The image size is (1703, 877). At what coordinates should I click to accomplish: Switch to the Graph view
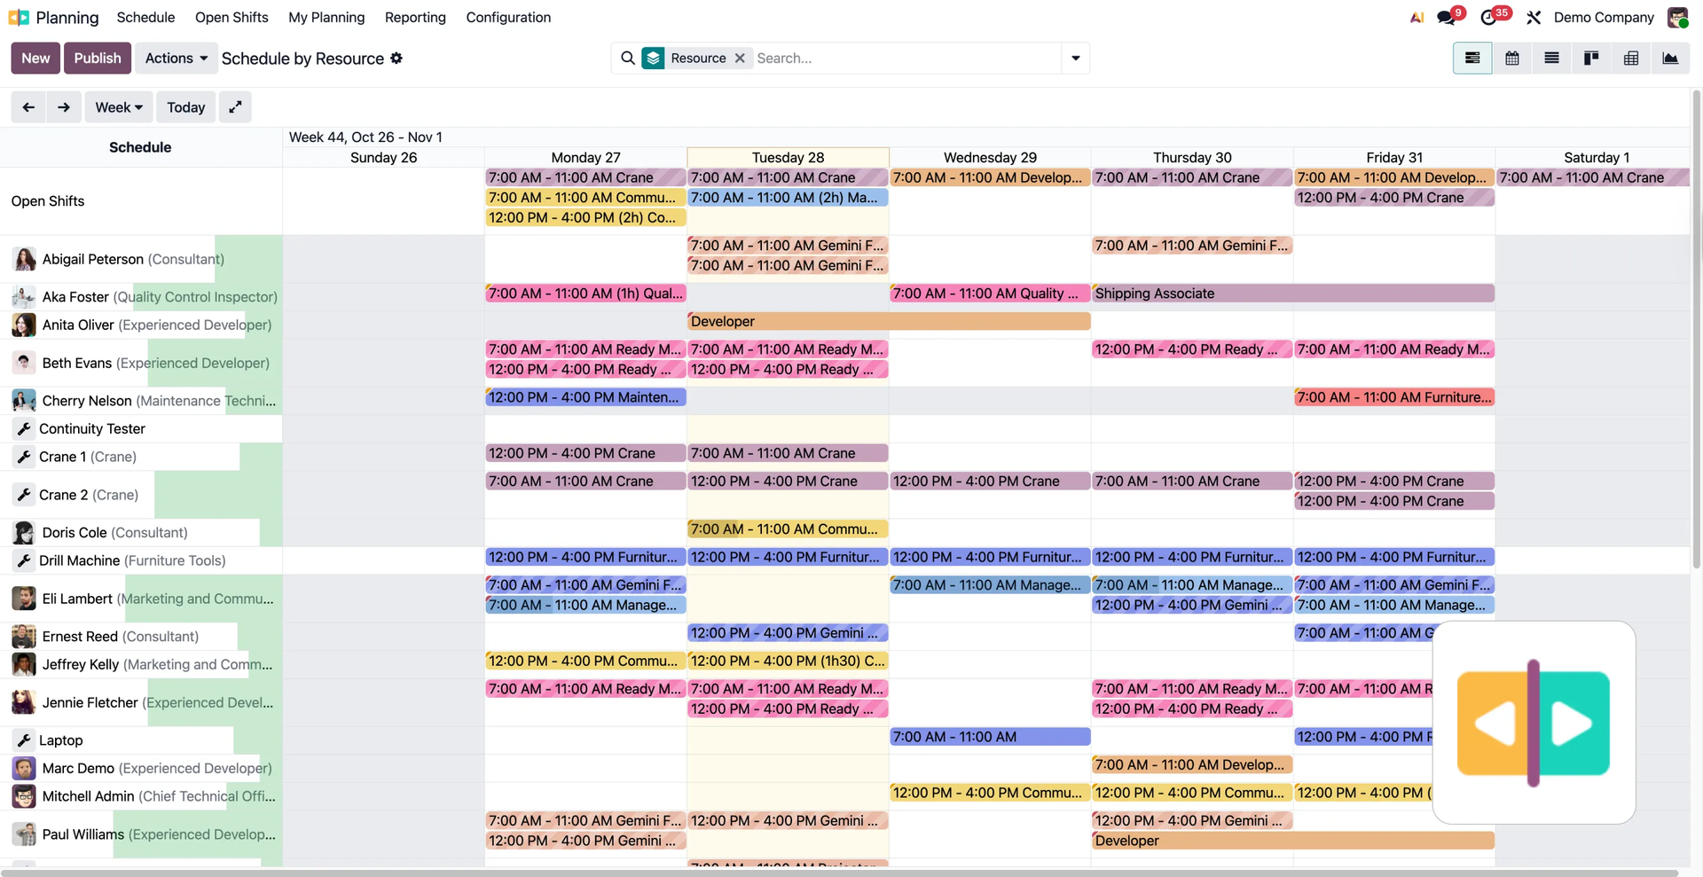(x=1670, y=59)
